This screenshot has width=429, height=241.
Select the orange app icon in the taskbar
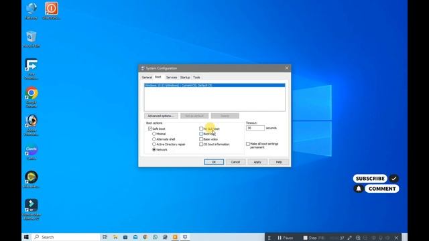click(175, 237)
